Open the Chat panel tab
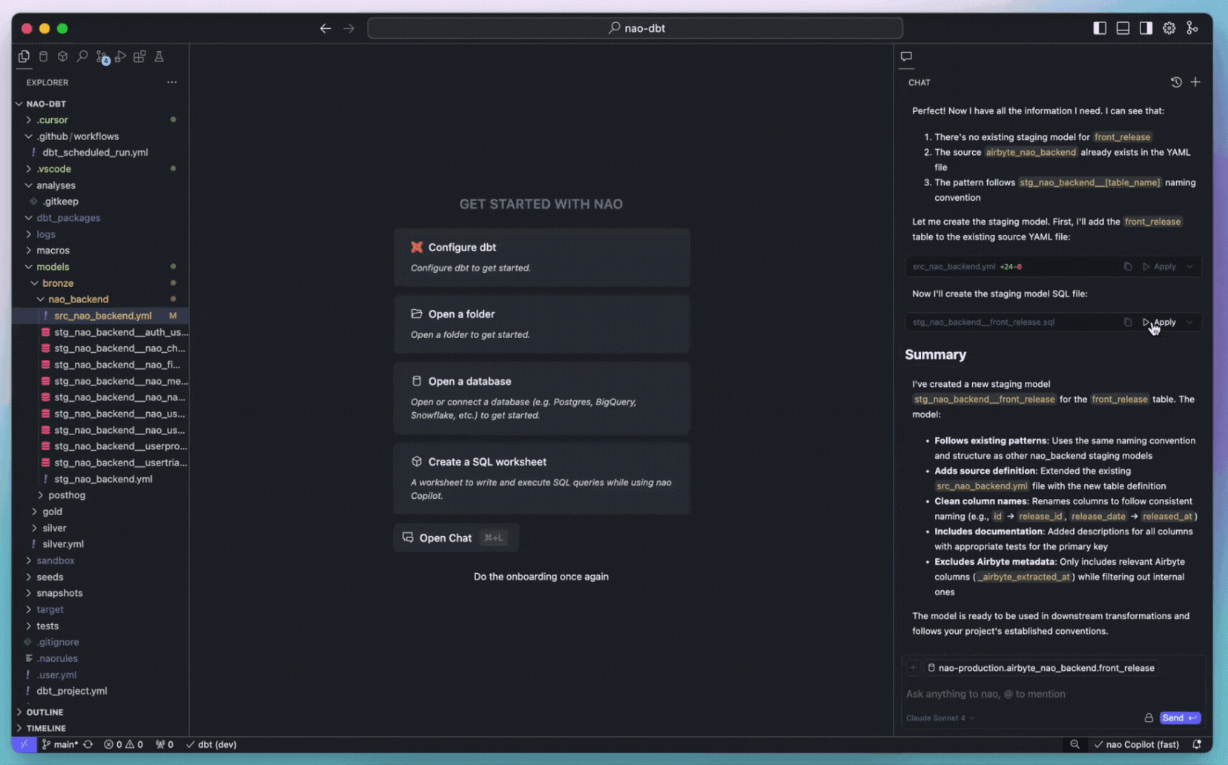This screenshot has width=1228, height=765. pyautogui.click(x=906, y=56)
